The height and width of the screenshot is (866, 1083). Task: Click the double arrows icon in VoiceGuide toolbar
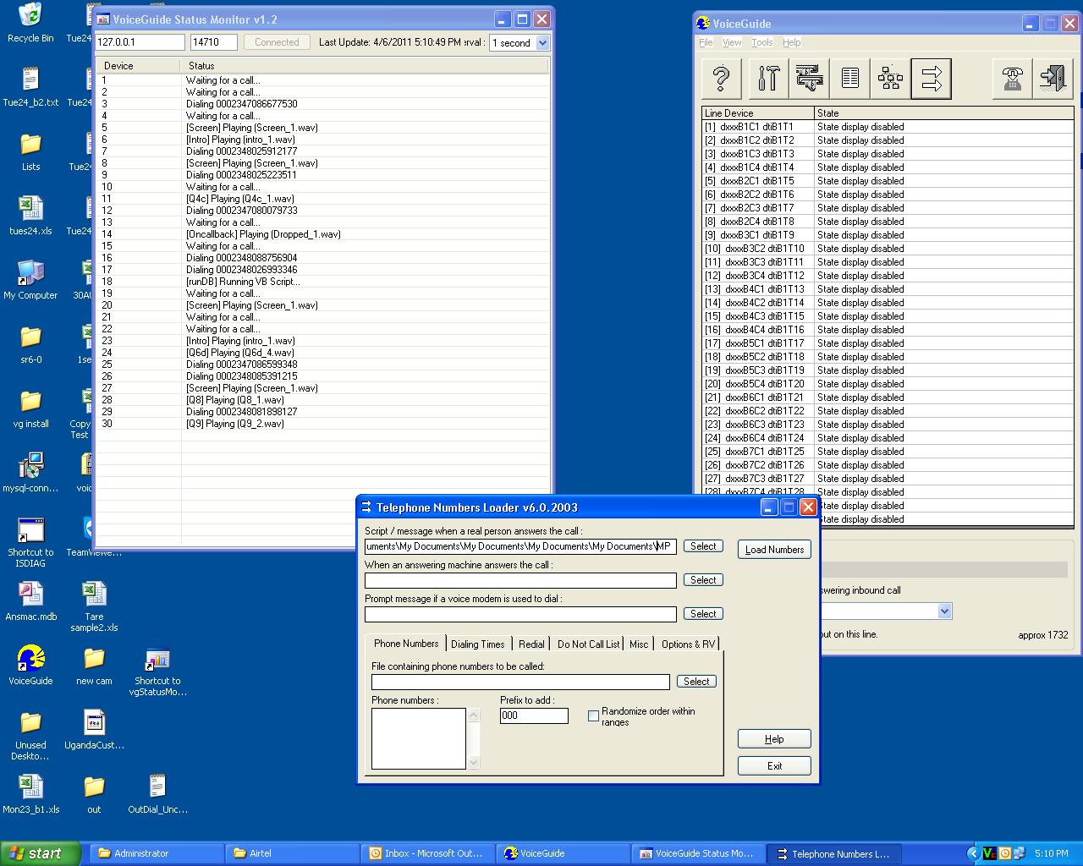[932, 79]
